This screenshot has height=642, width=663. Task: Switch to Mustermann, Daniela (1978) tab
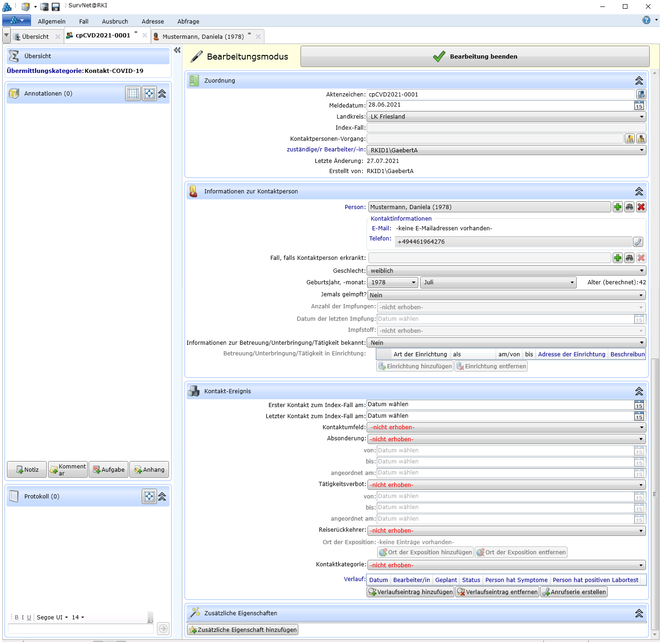click(x=203, y=37)
